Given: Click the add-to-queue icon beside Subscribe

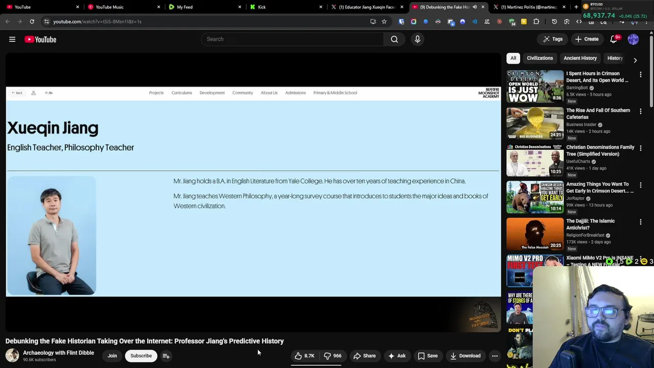Looking at the screenshot, I should click(x=166, y=356).
